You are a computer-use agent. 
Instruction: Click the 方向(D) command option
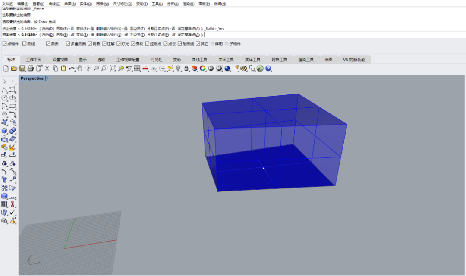tap(47, 34)
